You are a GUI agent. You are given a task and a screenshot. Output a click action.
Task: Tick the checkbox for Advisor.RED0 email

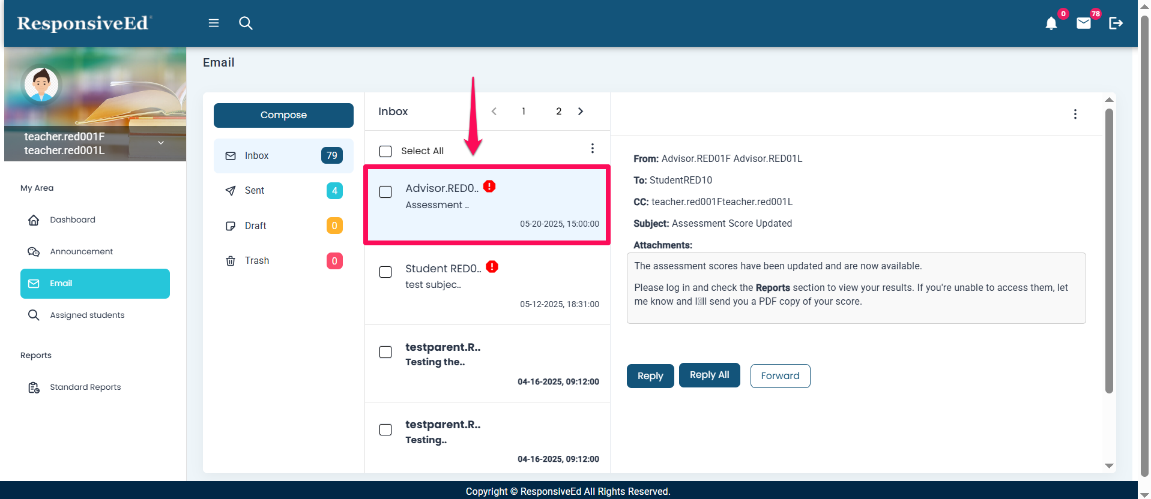coord(385,192)
